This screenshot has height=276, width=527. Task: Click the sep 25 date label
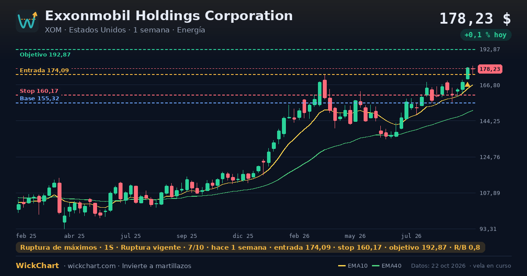point(187,236)
